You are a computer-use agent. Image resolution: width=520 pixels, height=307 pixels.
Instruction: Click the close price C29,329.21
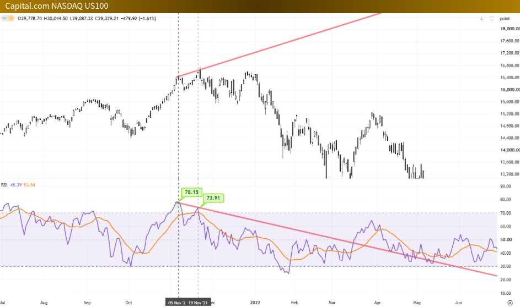point(107,19)
